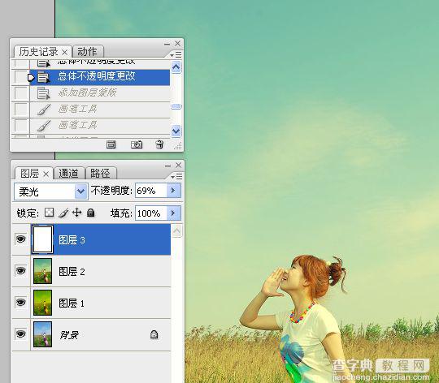Click the 不透明度 69% value field
The image size is (439, 383).
point(151,191)
